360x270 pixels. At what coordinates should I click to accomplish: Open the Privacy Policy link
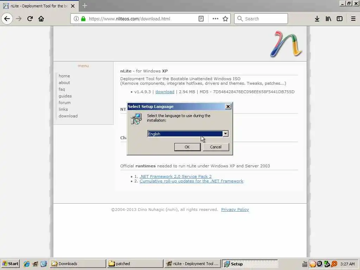click(235, 210)
